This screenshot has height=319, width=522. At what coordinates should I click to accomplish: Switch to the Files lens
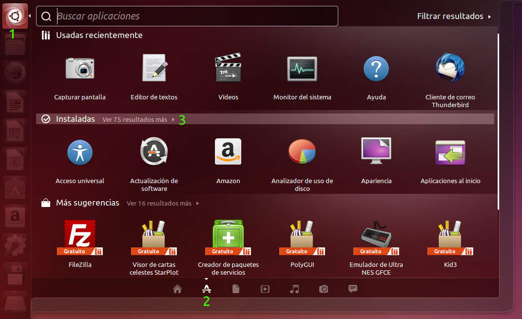tap(236, 289)
